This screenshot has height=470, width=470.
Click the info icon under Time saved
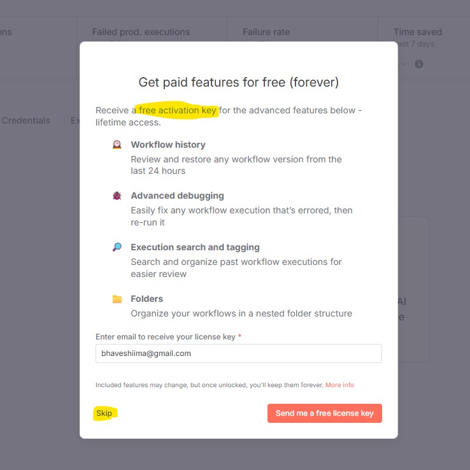coord(419,64)
